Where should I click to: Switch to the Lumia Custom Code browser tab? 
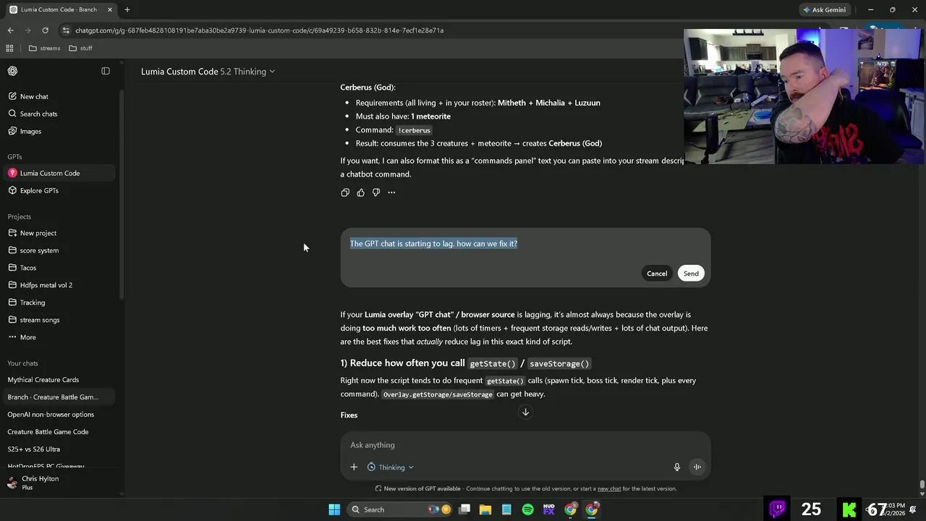[x=59, y=9]
